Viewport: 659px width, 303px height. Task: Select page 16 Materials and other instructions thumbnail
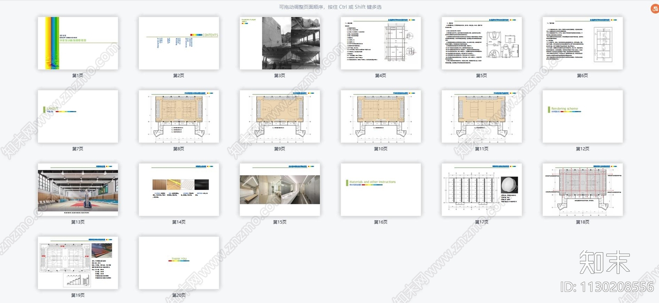(x=381, y=190)
